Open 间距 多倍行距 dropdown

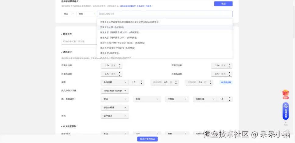click(115, 82)
